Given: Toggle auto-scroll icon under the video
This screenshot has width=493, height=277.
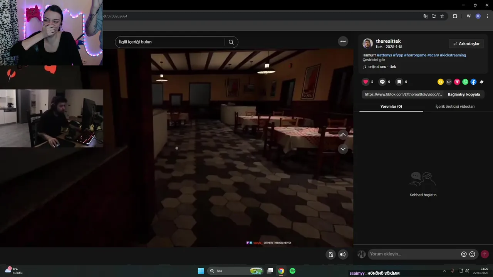Looking at the screenshot, I should coord(330,254).
